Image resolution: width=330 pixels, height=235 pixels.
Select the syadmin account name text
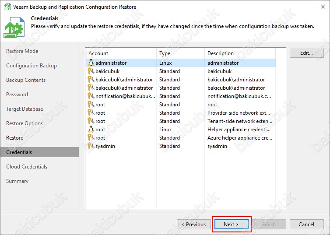(x=105, y=146)
